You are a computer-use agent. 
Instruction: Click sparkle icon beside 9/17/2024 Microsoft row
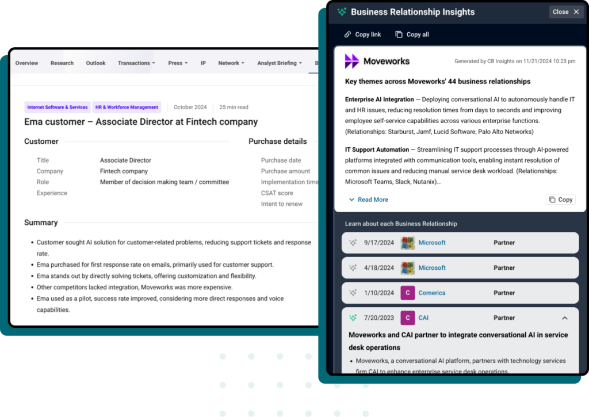point(353,243)
